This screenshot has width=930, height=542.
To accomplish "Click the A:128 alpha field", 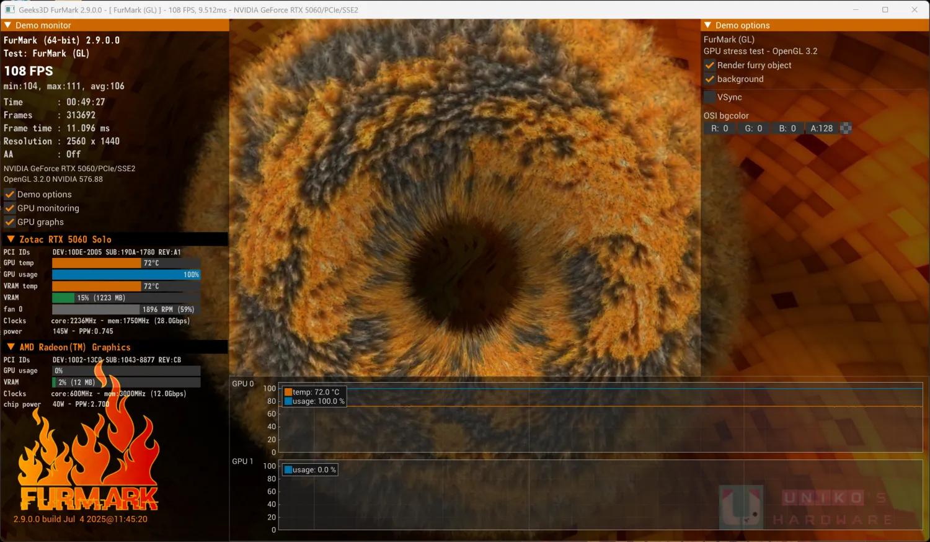I will click(x=821, y=128).
